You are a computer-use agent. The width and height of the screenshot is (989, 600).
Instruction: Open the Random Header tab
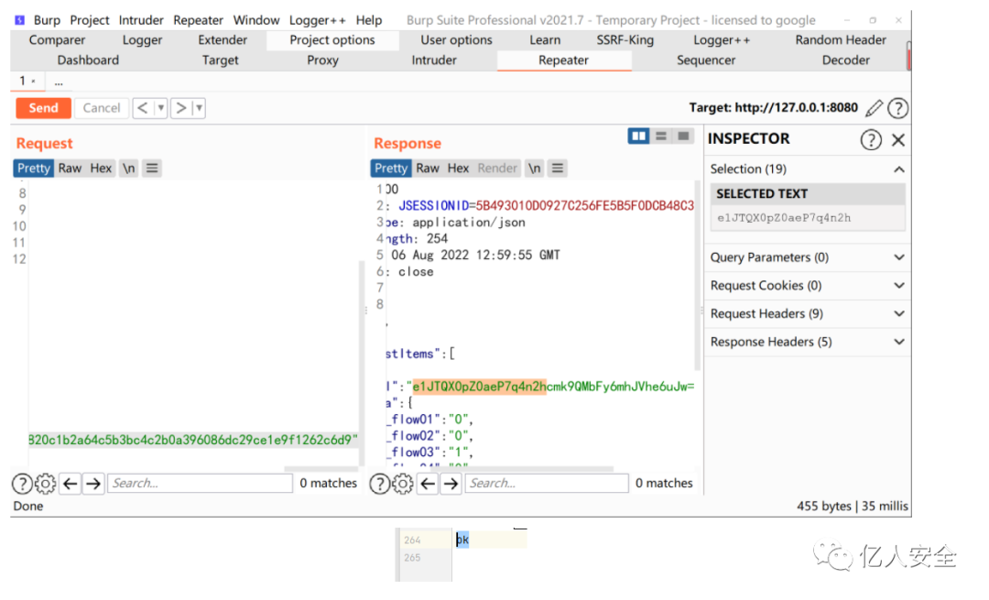841,40
